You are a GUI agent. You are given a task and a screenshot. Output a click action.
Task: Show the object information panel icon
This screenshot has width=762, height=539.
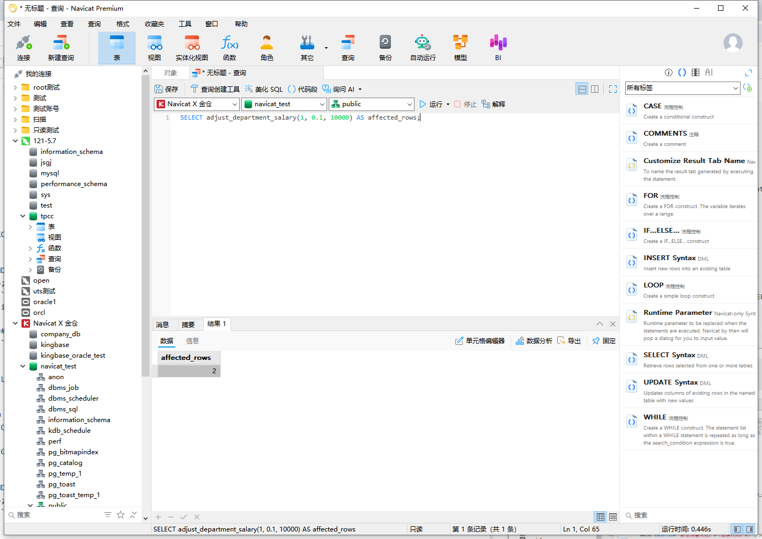coord(669,72)
